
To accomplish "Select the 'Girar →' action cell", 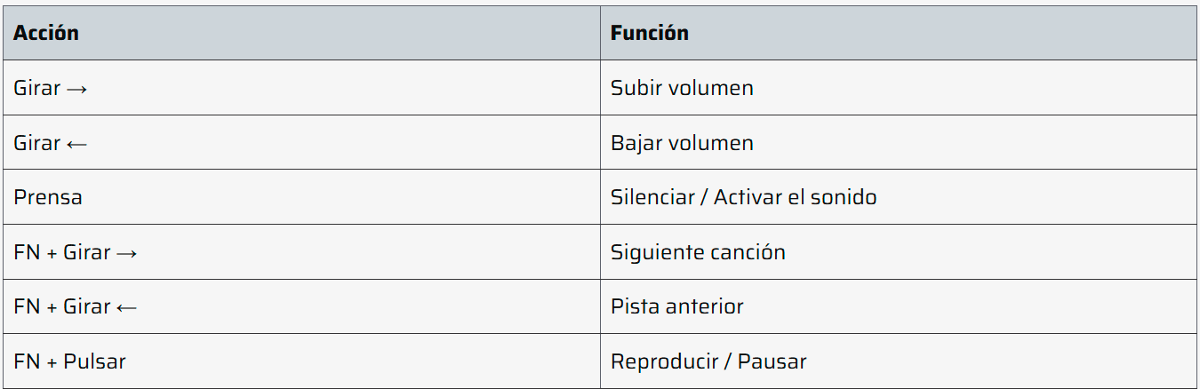I will tap(301, 88).
